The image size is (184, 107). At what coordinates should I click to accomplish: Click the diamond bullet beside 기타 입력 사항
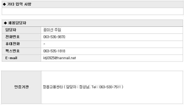(4, 4)
